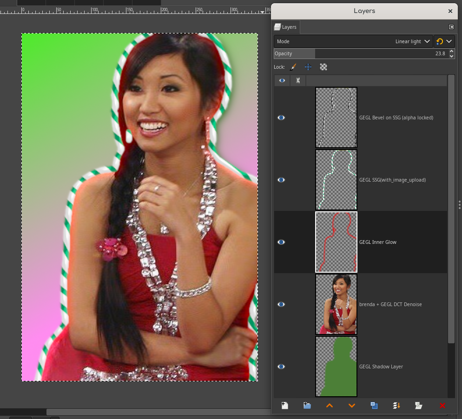Hide the GEGL Shadow Layer
This screenshot has width=462, height=419.
(281, 367)
